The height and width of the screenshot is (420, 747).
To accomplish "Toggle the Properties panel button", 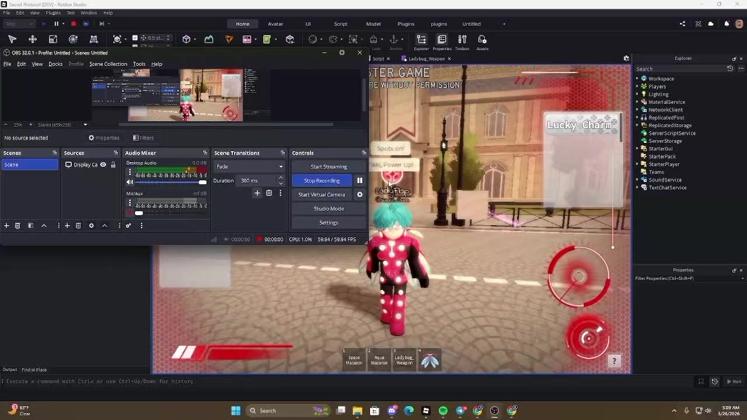I will pos(442,42).
